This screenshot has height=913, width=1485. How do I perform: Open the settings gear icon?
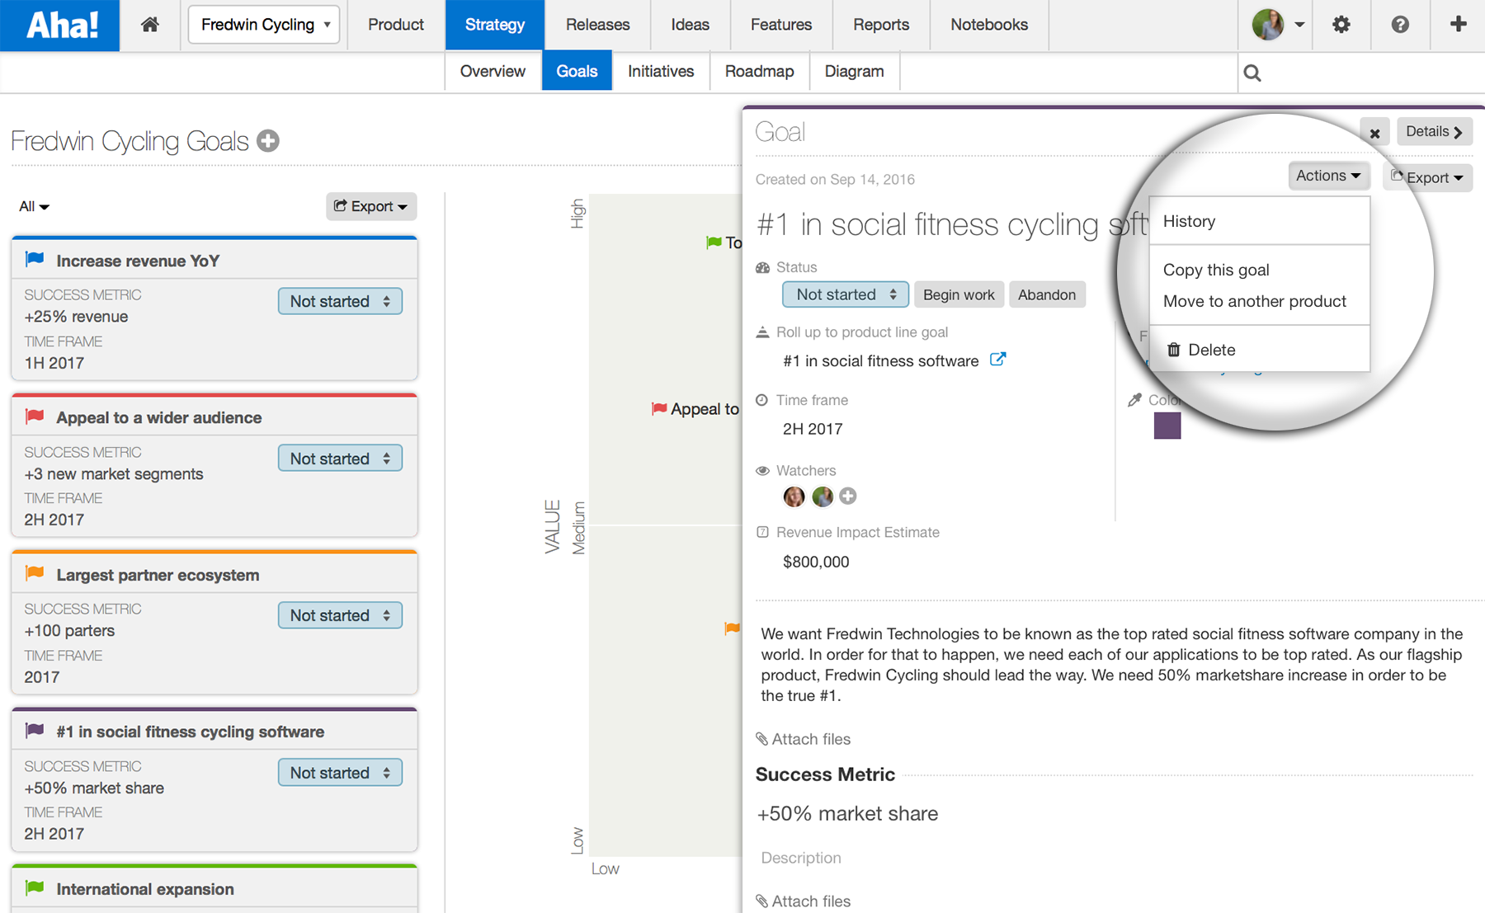(x=1341, y=25)
